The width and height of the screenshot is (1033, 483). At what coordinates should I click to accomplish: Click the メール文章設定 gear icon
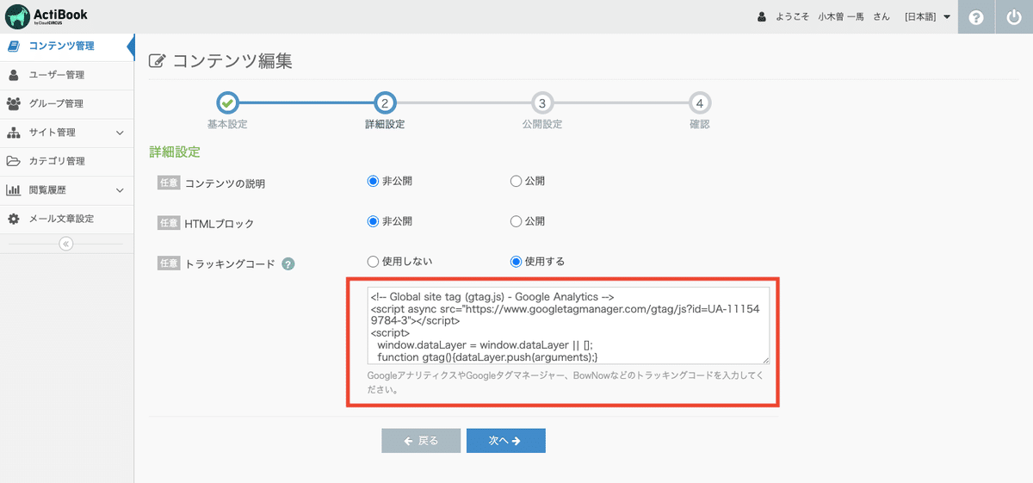[x=14, y=219]
